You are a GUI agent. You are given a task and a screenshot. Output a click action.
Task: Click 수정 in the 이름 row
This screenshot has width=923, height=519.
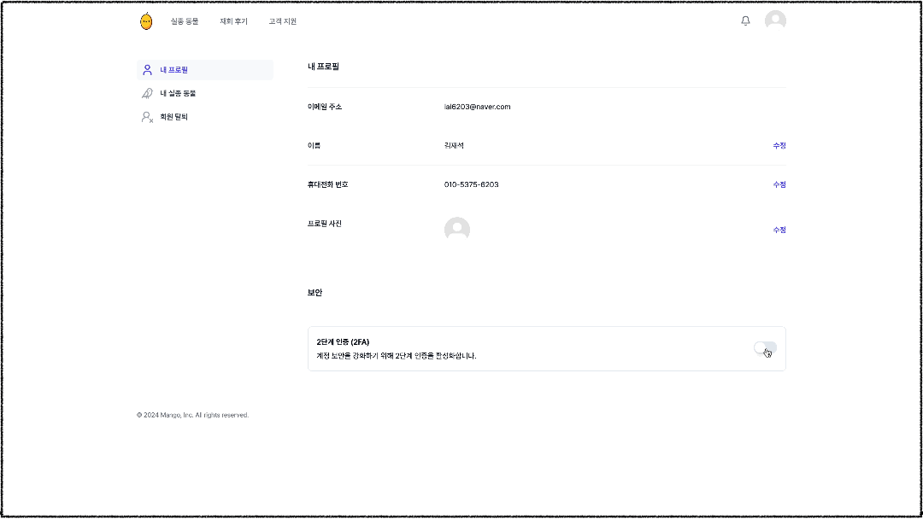coord(779,146)
